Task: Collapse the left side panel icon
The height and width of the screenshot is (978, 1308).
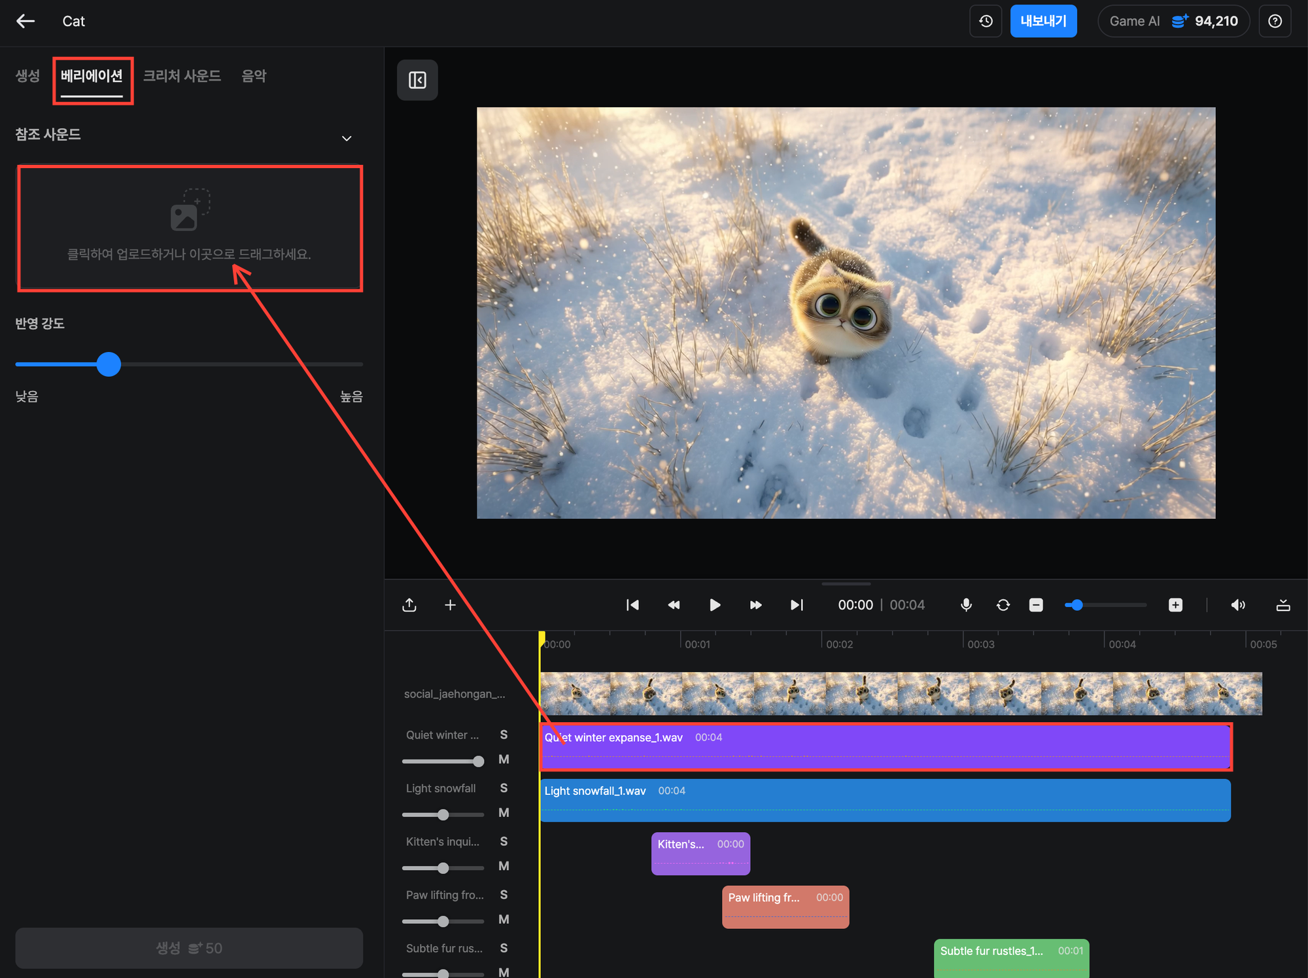Action: [x=417, y=80]
